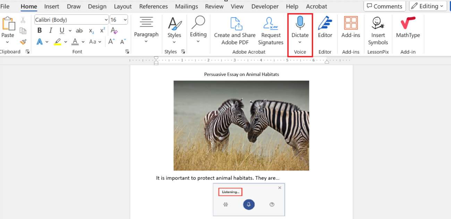Expand the highlight color arrow

click(66, 42)
